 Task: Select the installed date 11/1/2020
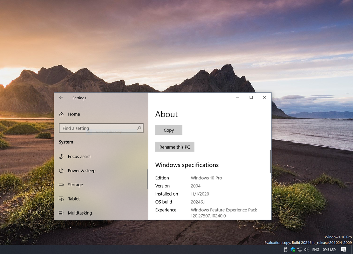[200, 194]
